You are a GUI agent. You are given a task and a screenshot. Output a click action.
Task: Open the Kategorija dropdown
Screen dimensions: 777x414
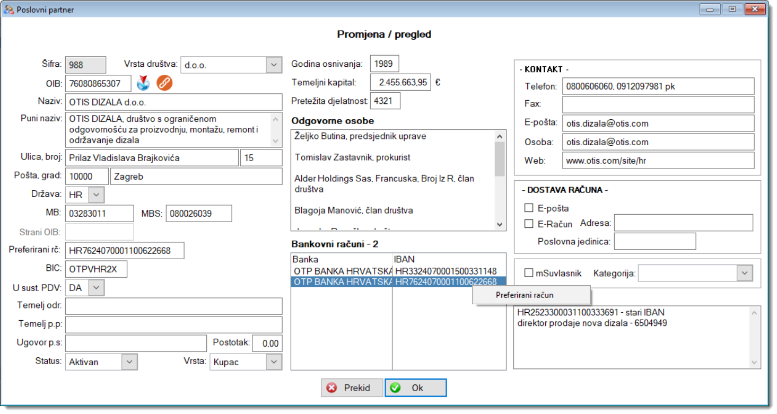(745, 273)
